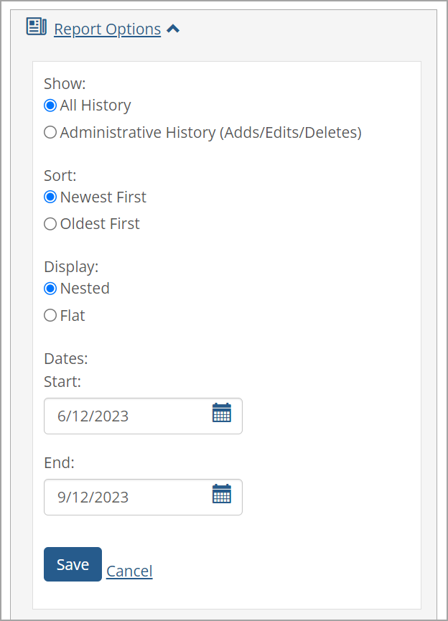Set display mode to Nested
Screen dimensions: 448x621
pos(50,288)
